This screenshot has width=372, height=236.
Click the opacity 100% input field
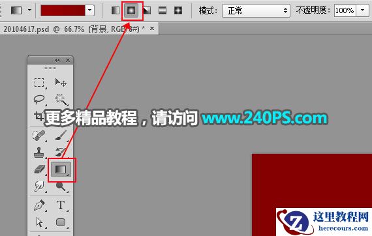point(345,10)
